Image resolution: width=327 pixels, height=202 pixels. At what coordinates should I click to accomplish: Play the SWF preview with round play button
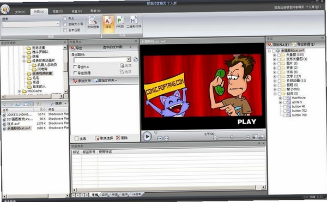tap(147, 137)
